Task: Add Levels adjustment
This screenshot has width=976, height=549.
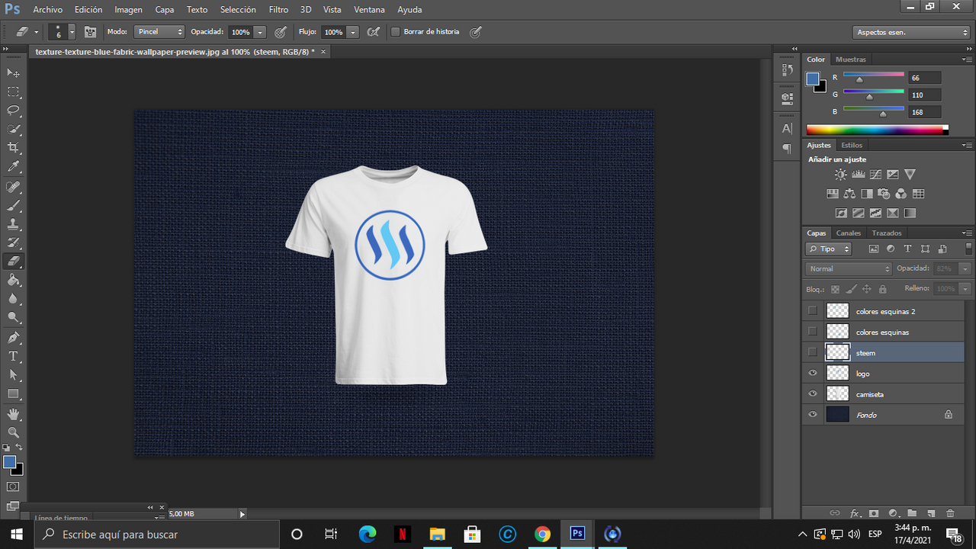Action: pos(858,175)
